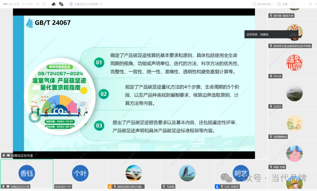This screenshot has height=191, width=317.
Task: Open 设置 settings
Action: [282, 4]
